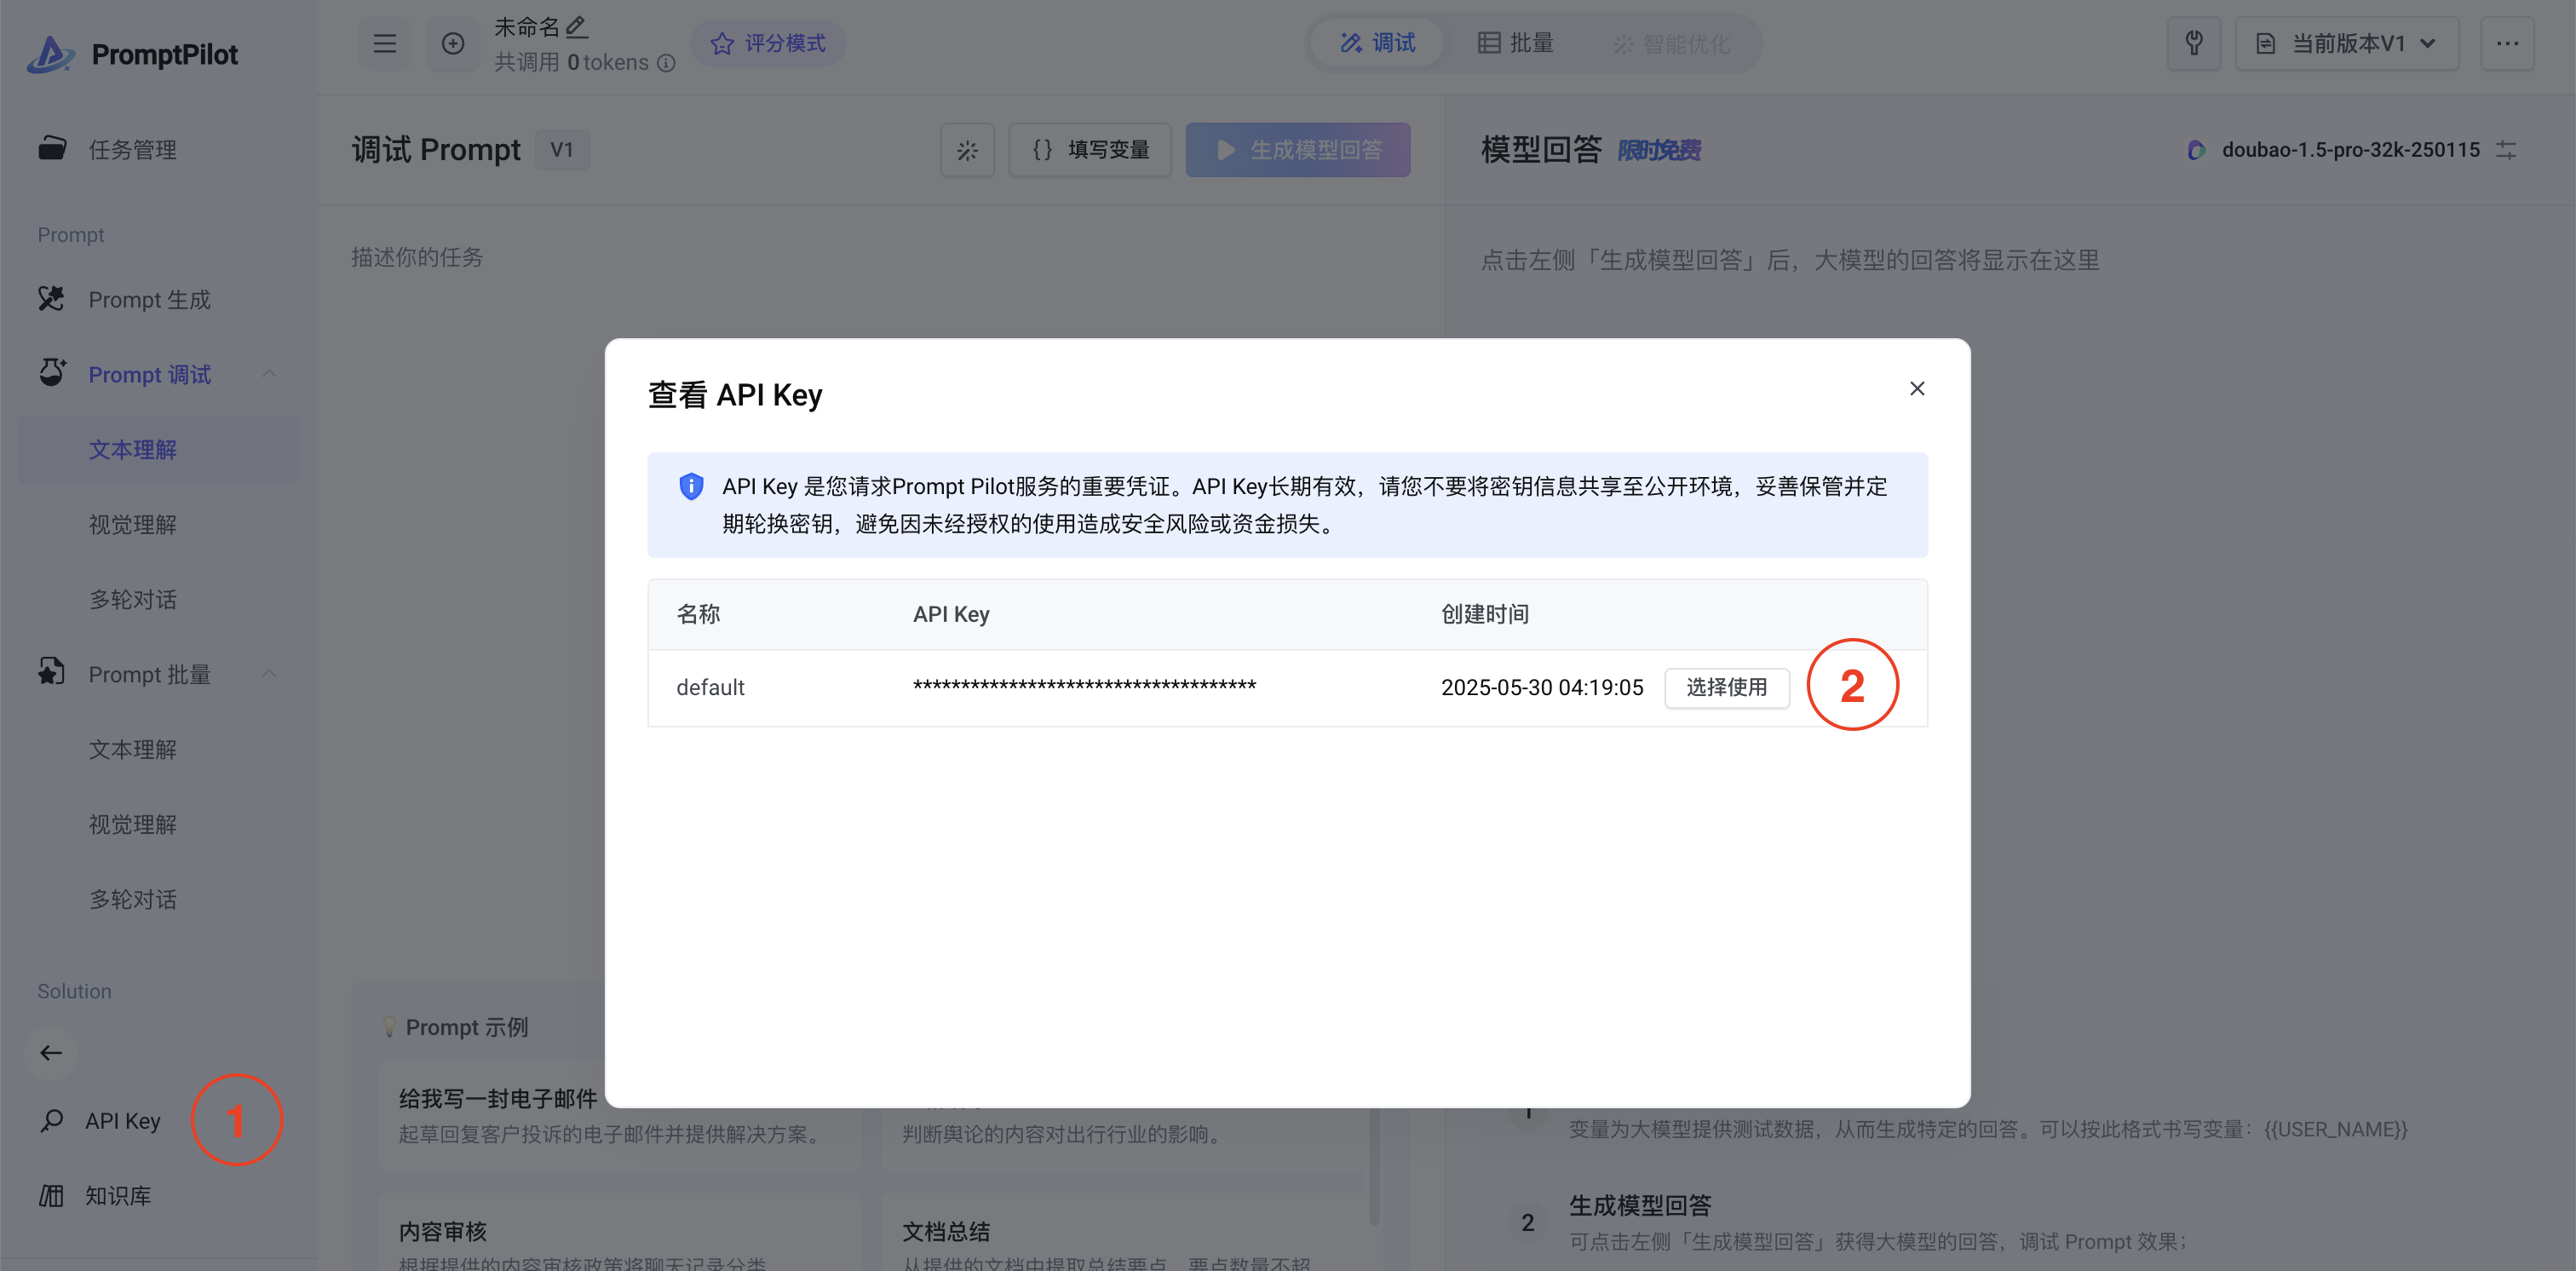The width and height of the screenshot is (2576, 1271).
Task: Click the tokens info icon
Action: (x=666, y=63)
